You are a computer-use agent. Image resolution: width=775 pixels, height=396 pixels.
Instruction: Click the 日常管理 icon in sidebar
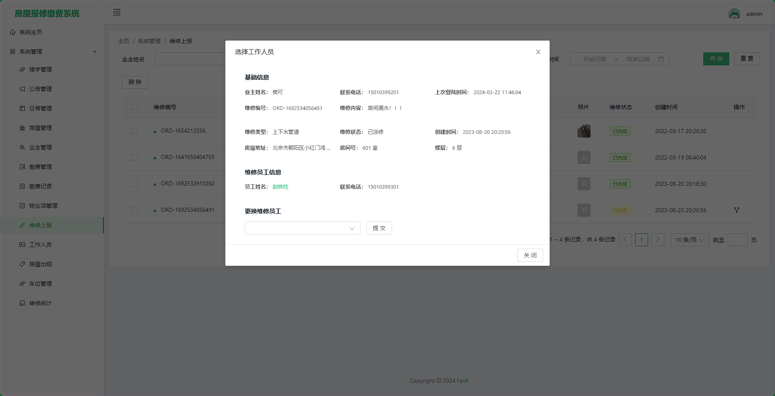pyautogui.click(x=22, y=108)
